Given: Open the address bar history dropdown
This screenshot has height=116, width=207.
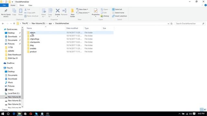Looking at the screenshot, I should (168, 24).
